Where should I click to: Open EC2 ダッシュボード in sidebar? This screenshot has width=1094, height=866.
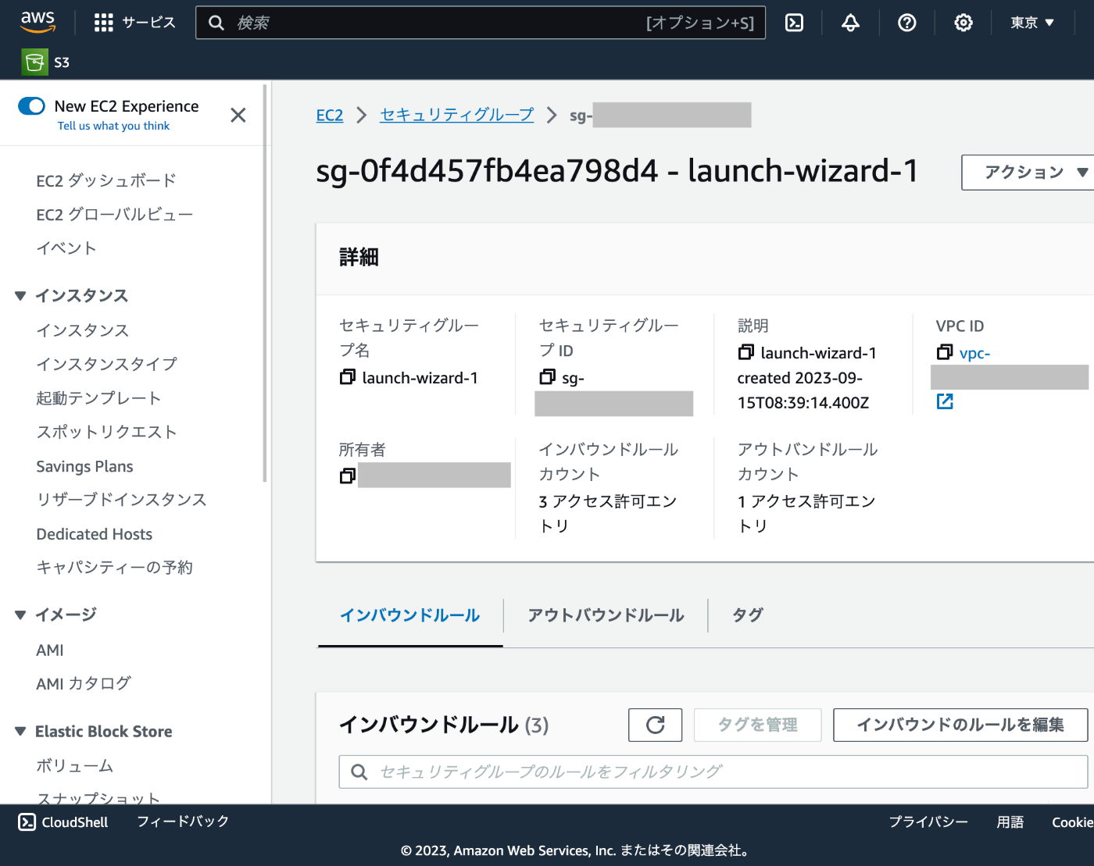pyautogui.click(x=106, y=181)
